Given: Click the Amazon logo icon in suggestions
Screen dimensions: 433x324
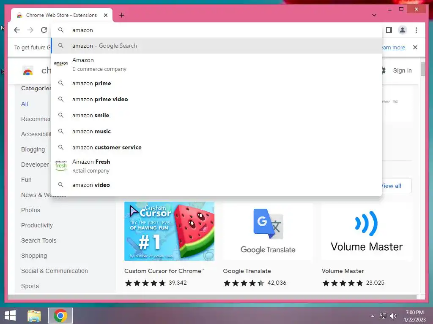Looking at the screenshot, I should [x=61, y=64].
